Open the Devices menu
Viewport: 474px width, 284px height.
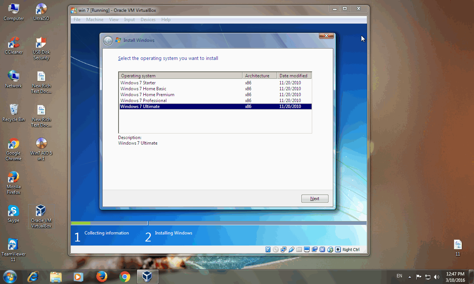[148, 20]
